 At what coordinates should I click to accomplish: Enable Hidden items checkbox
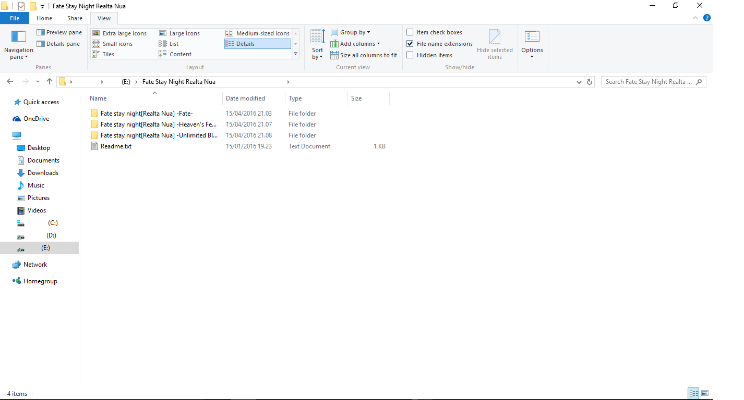[410, 55]
